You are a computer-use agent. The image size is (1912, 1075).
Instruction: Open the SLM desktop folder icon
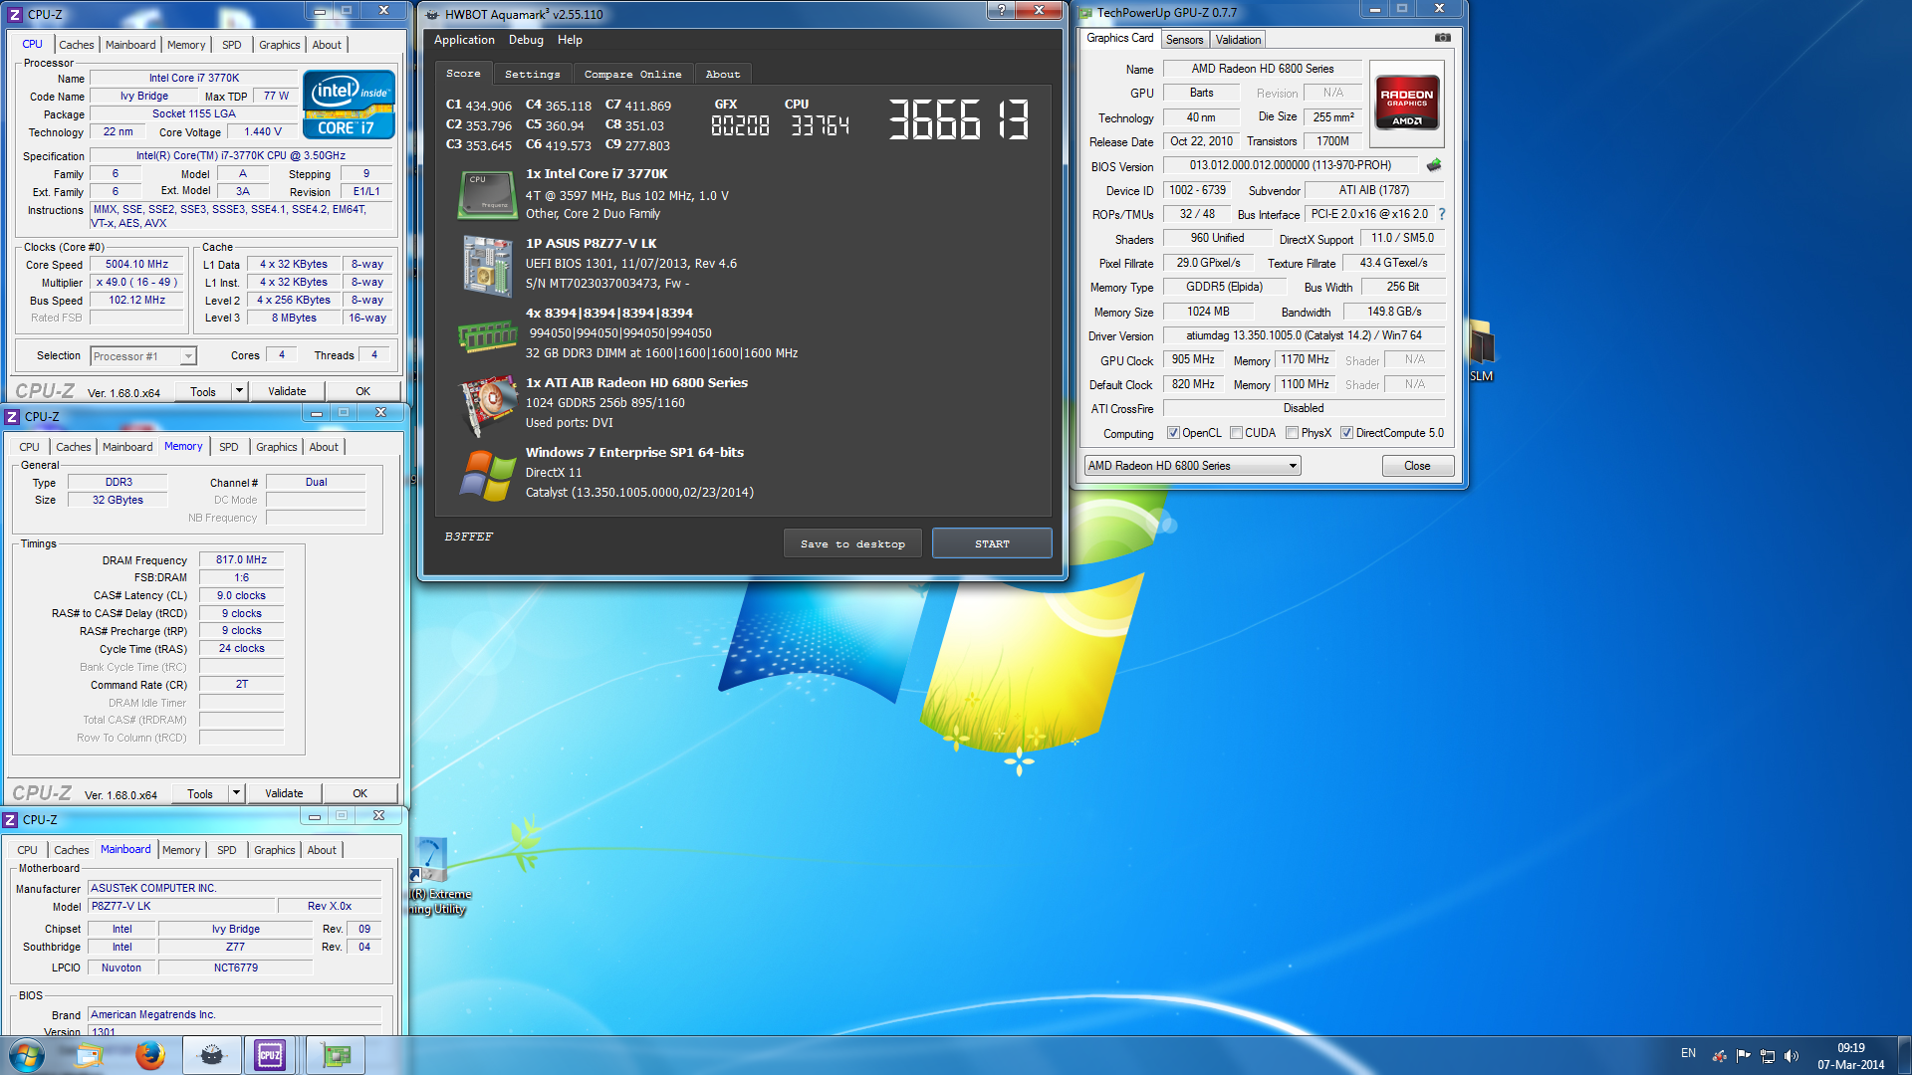click(x=1482, y=351)
